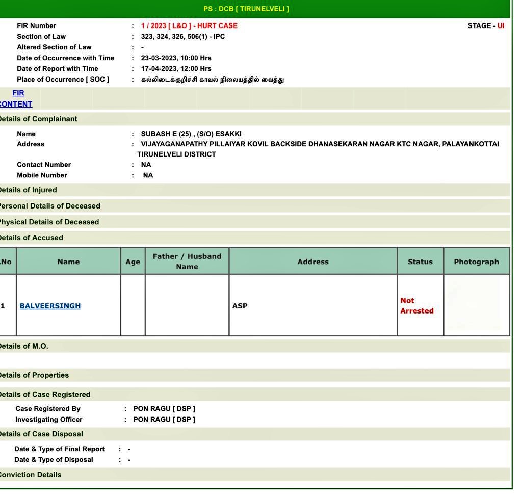Click the Name column header in accused table
This screenshot has width=522, height=495.
coord(68,262)
